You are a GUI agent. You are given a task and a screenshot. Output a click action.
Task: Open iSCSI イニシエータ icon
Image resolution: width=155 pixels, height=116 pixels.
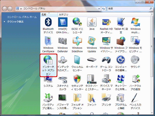(77, 26)
